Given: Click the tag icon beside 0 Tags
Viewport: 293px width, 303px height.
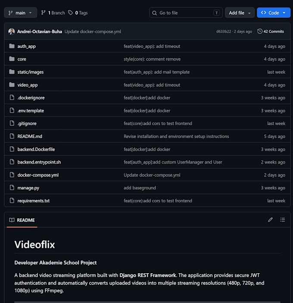Looking at the screenshot, I should coord(71,13).
